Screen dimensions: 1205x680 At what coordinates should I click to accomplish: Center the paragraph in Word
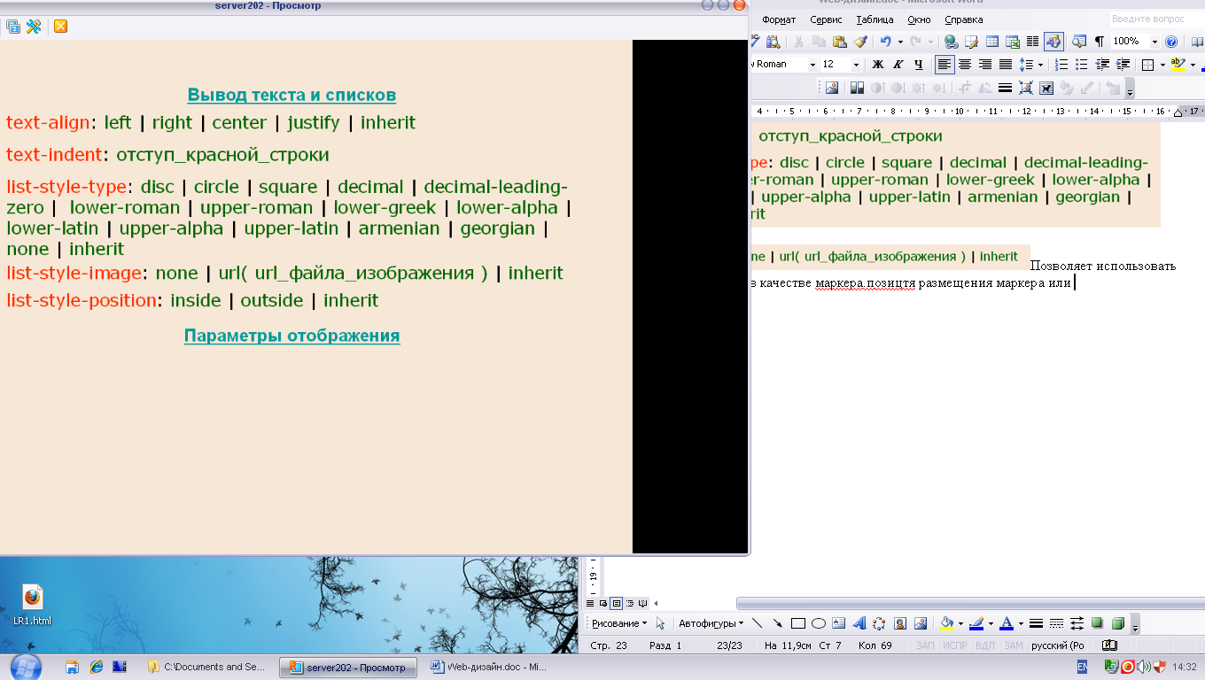coord(965,65)
